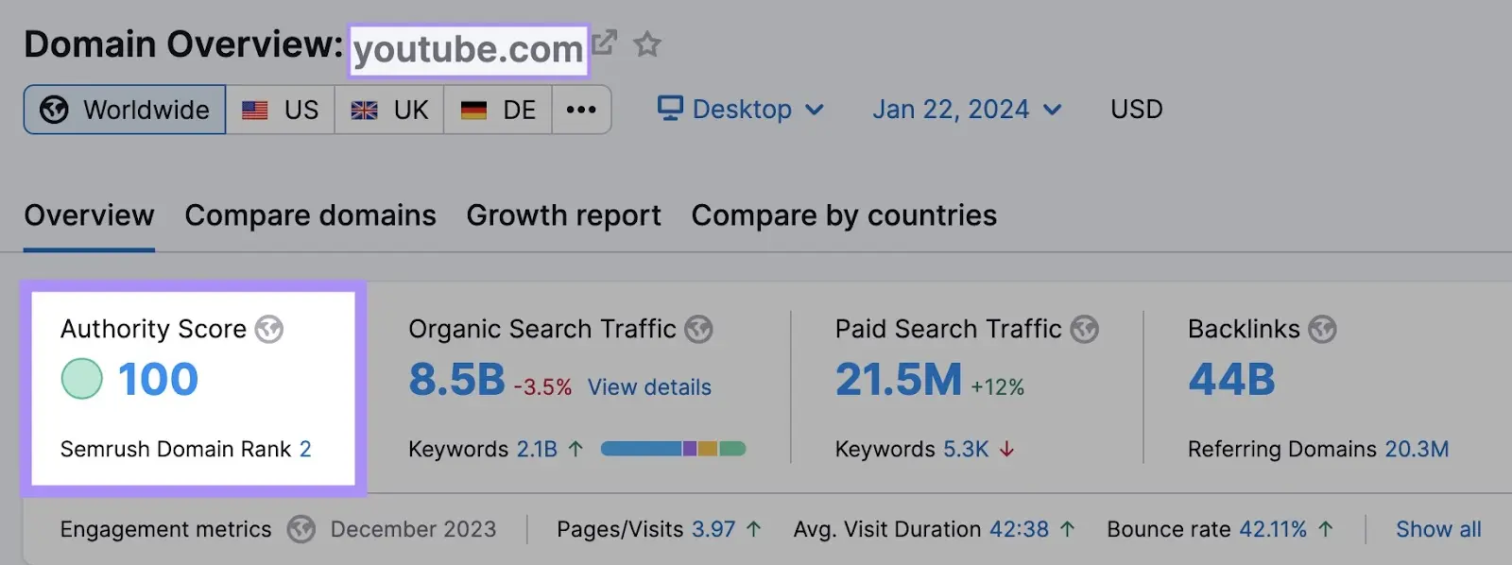Click the US flag icon
Viewport: 1512px width, 565px height.
[254, 111]
